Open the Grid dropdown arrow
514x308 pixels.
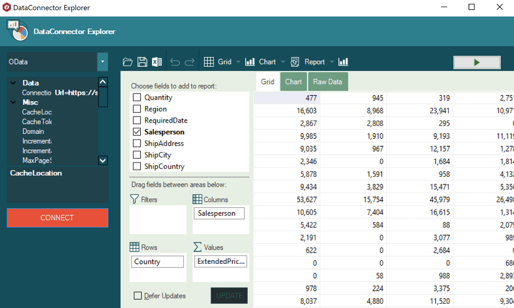coord(238,62)
